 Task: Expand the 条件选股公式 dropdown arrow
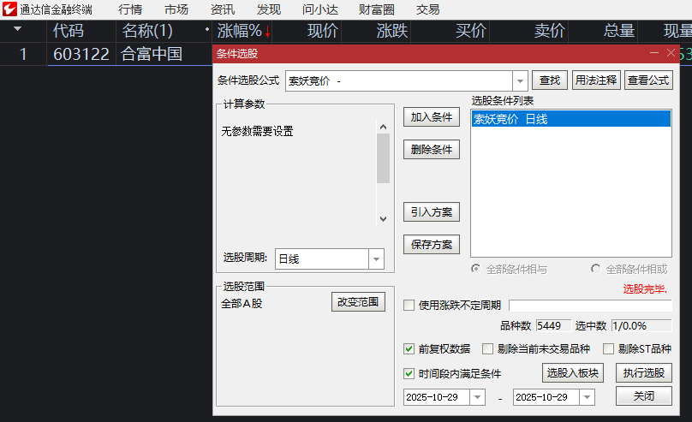pyautogui.click(x=520, y=81)
